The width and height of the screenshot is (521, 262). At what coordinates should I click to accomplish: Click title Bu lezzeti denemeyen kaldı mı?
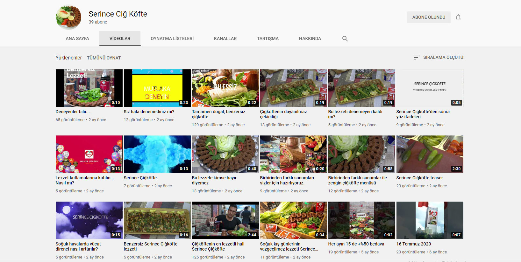click(355, 114)
